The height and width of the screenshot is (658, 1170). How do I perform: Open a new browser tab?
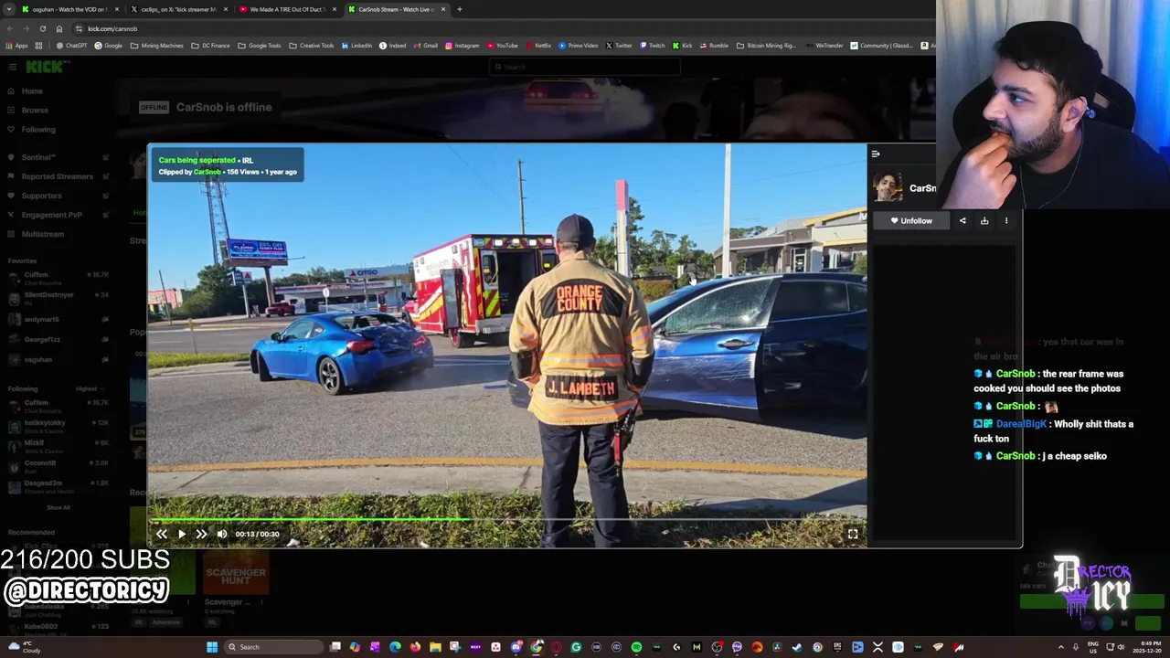tap(460, 9)
